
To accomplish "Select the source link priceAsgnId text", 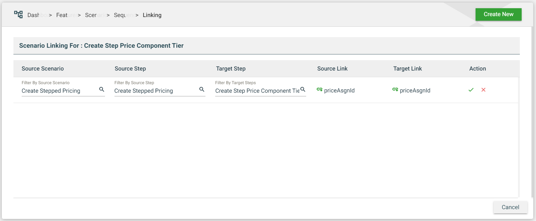I will point(339,91).
